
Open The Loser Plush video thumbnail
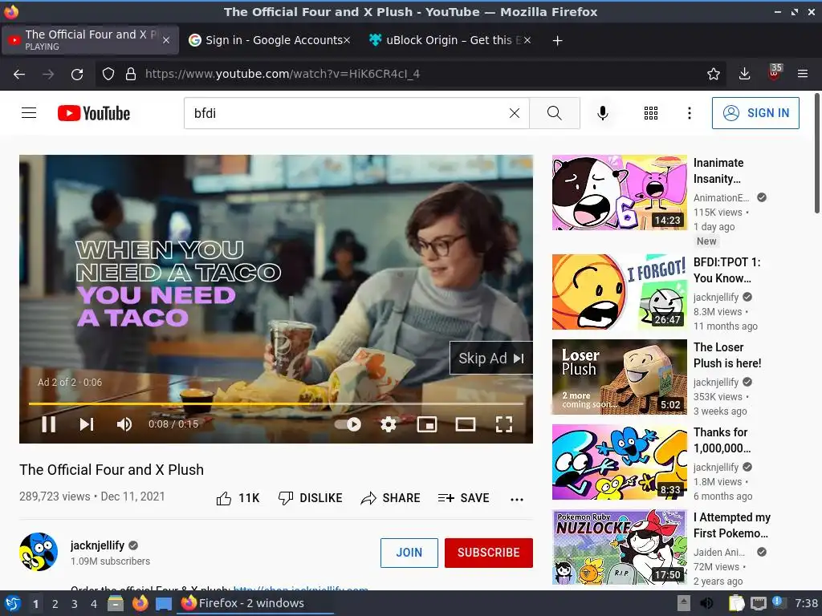(x=620, y=377)
